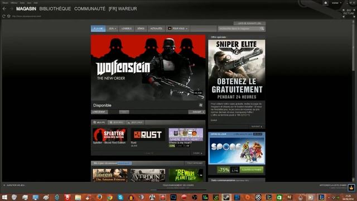The width and height of the screenshot is (357, 201).
Task: Select the Jeux PC platform tab
Action: click(x=99, y=122)
